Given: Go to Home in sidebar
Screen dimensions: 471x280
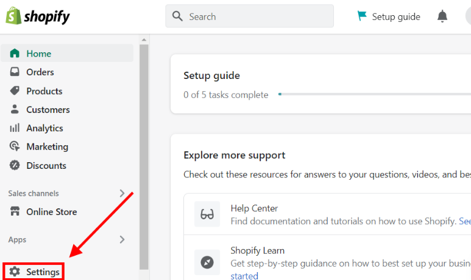Looking at the screenshot, I should click(67, 53).
